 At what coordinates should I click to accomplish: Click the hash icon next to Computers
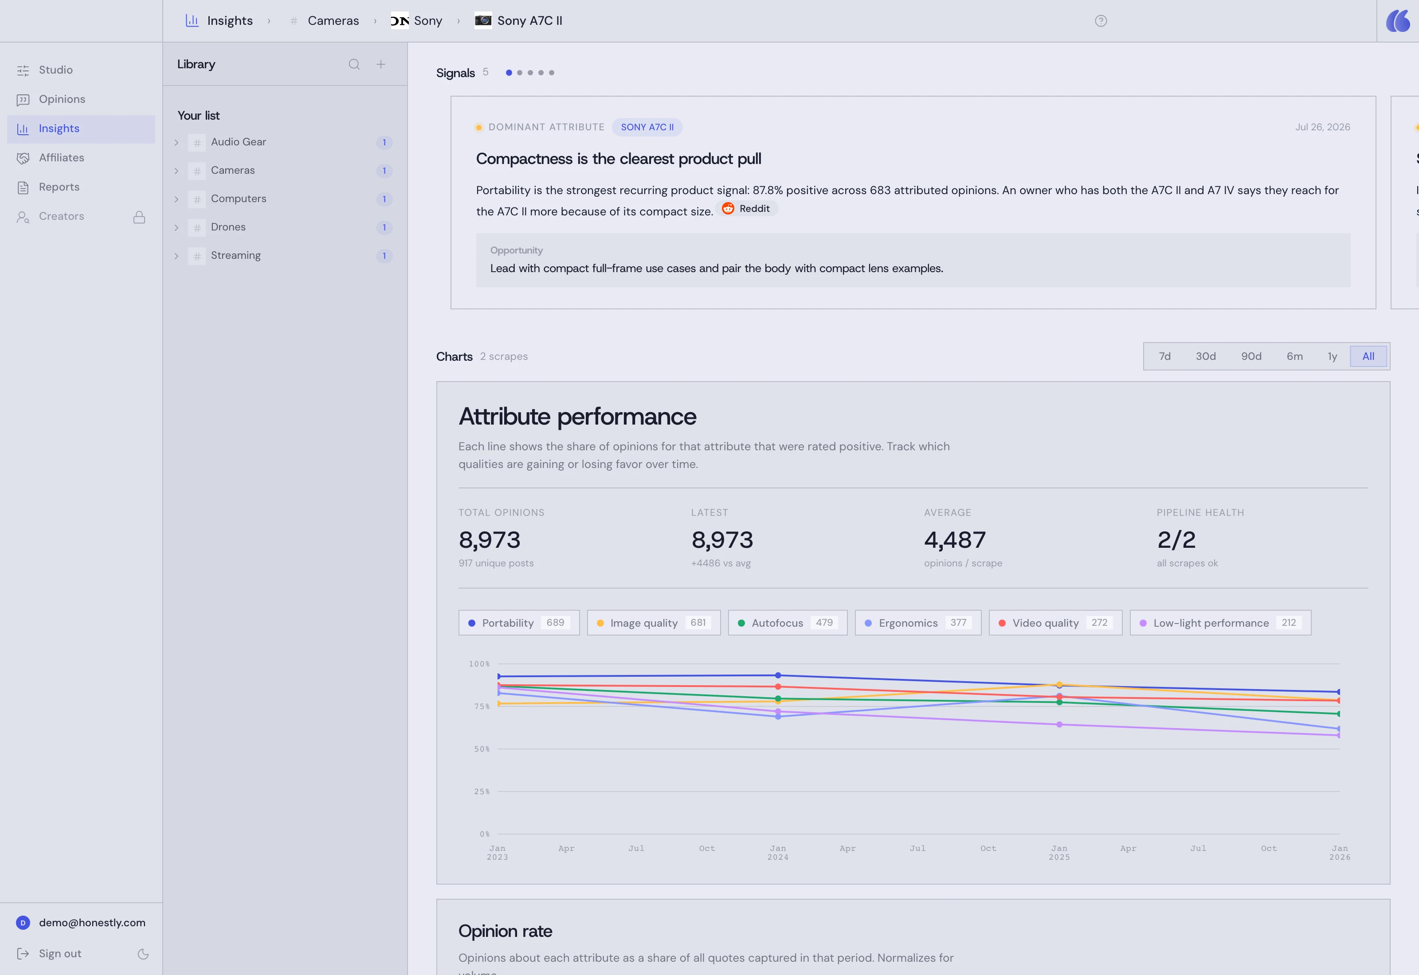(197, 199)
